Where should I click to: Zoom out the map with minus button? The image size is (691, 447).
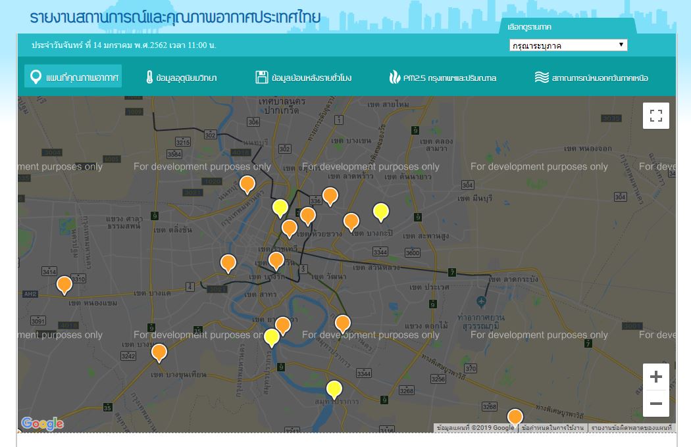(x=655, y=404)
